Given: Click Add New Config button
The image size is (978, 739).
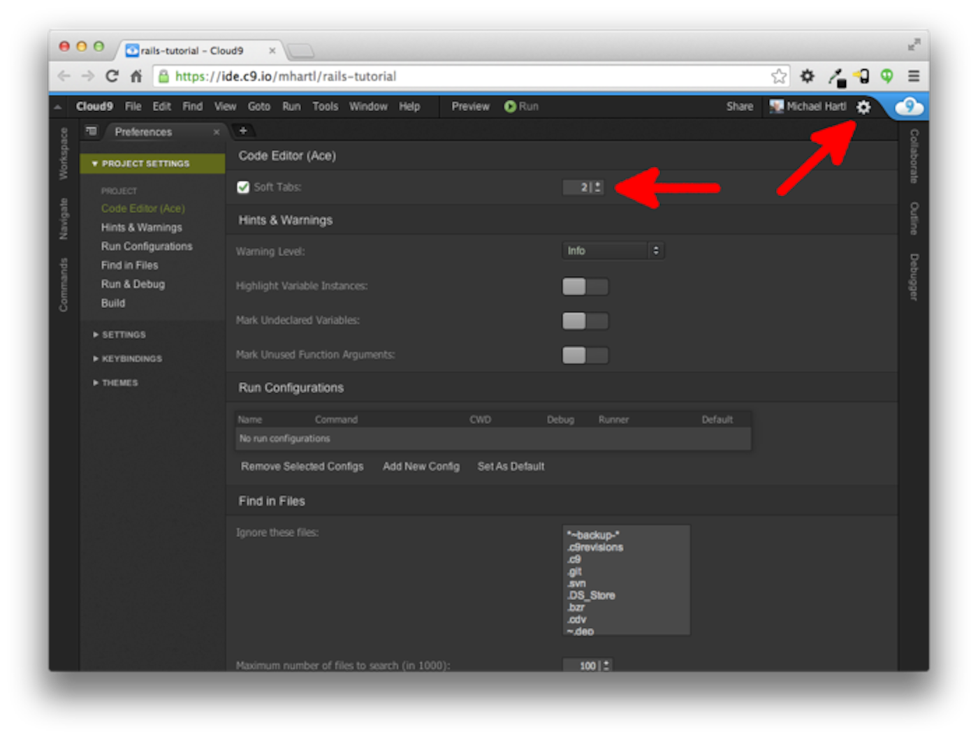Looking at the screenshot, I should 421,467.
